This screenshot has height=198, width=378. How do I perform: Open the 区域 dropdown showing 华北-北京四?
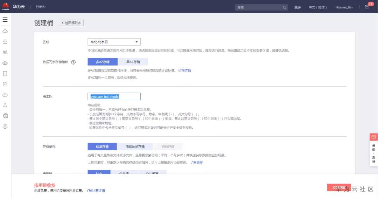tap(114, 42)
